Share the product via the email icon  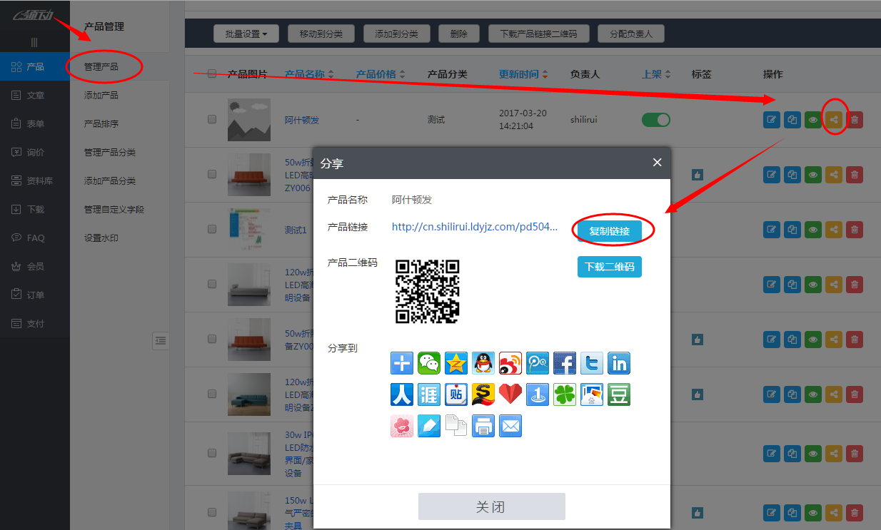510,426
